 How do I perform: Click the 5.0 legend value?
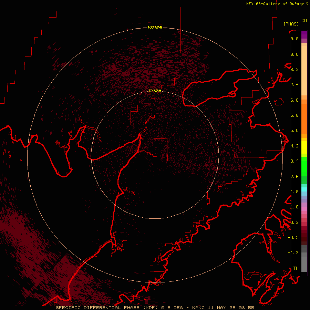294,131
